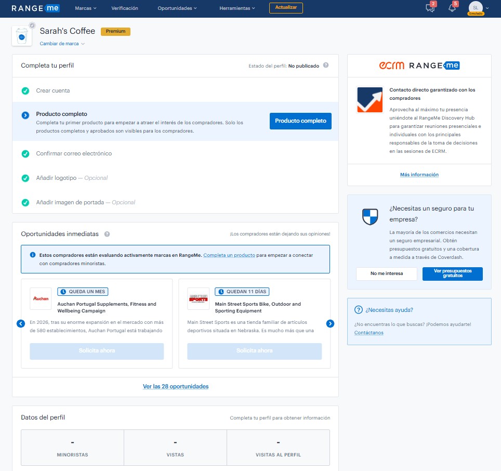Click the Confirmar correo electrónico checkmark
This screenshot has height=471, width=501.
tap(25, 154)
